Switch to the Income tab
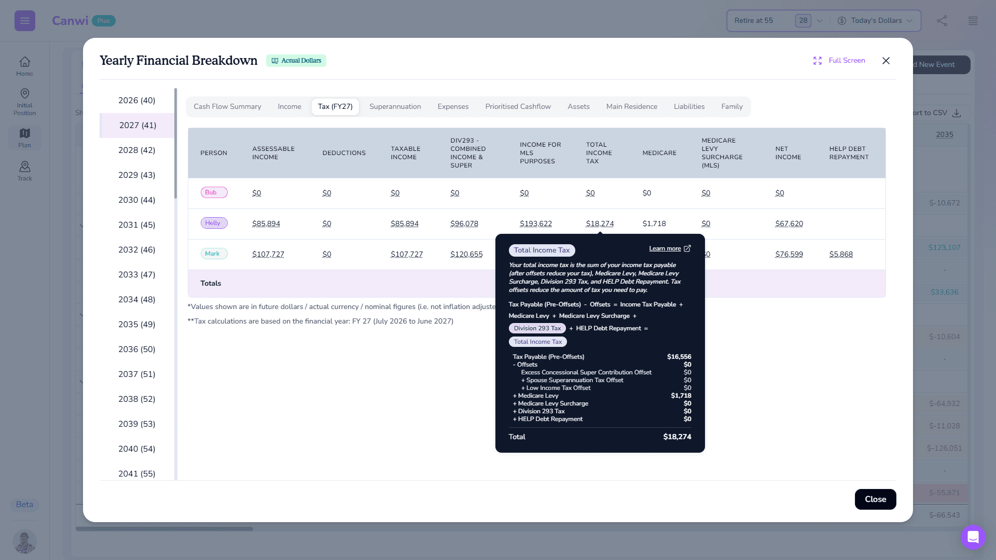Image resolution: width=996 pixels, height=560 pixels. [289, 106]
